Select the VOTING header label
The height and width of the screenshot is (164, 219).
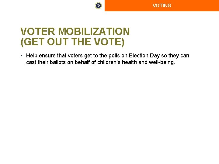pyautogui.click(x=162, y=5)
